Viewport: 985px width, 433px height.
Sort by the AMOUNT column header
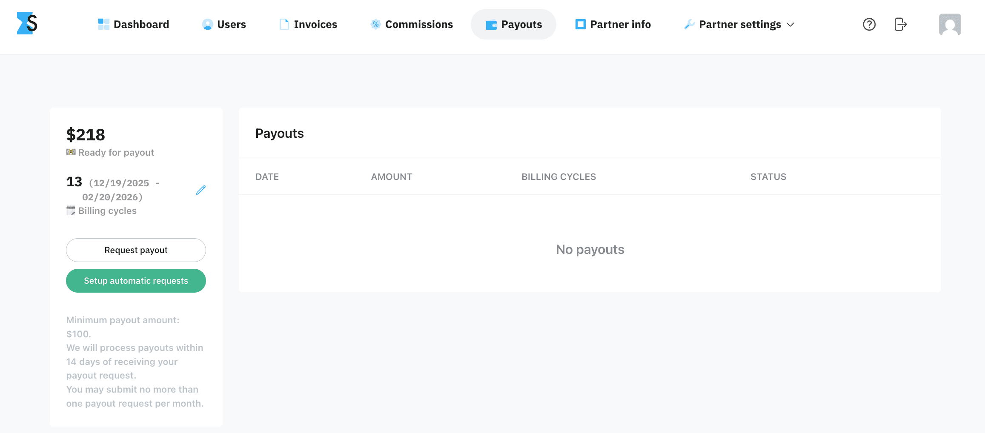(x=391, y=177)
